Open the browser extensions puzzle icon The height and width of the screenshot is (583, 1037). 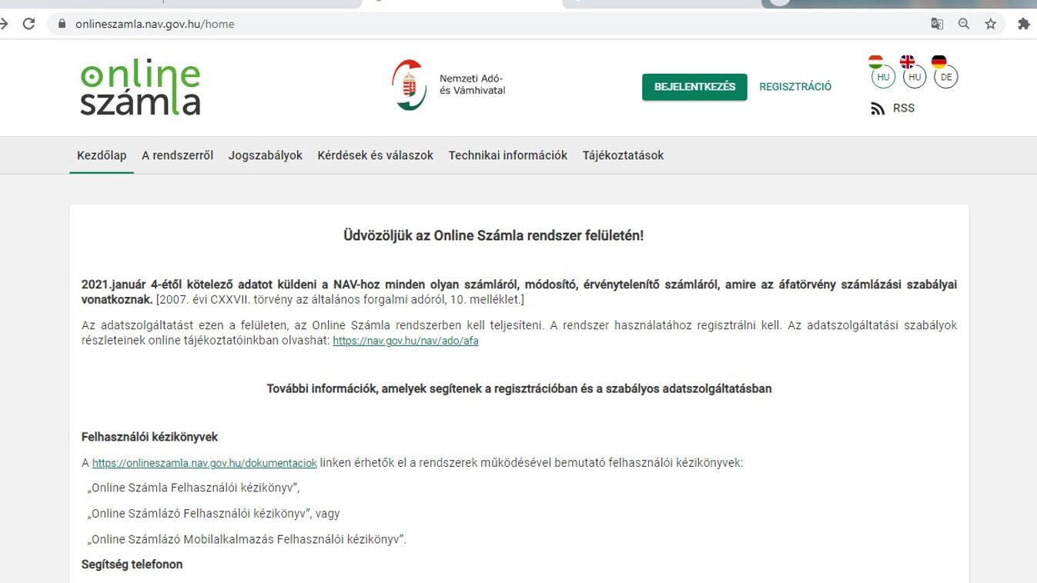[x=1023, y=24]
